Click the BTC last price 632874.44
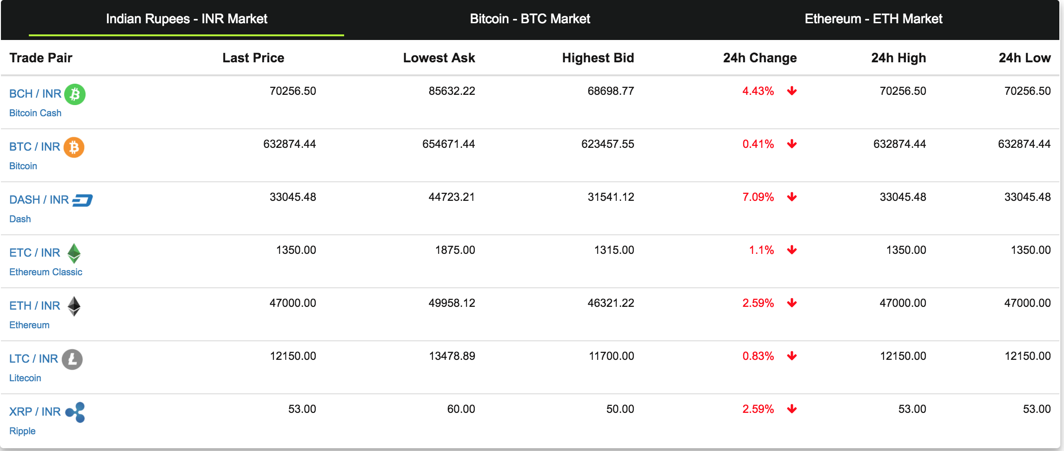 click(289, 144)
